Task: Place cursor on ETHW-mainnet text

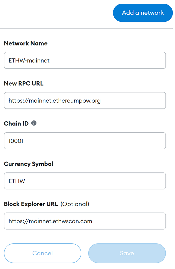Action: click(29, 60)
